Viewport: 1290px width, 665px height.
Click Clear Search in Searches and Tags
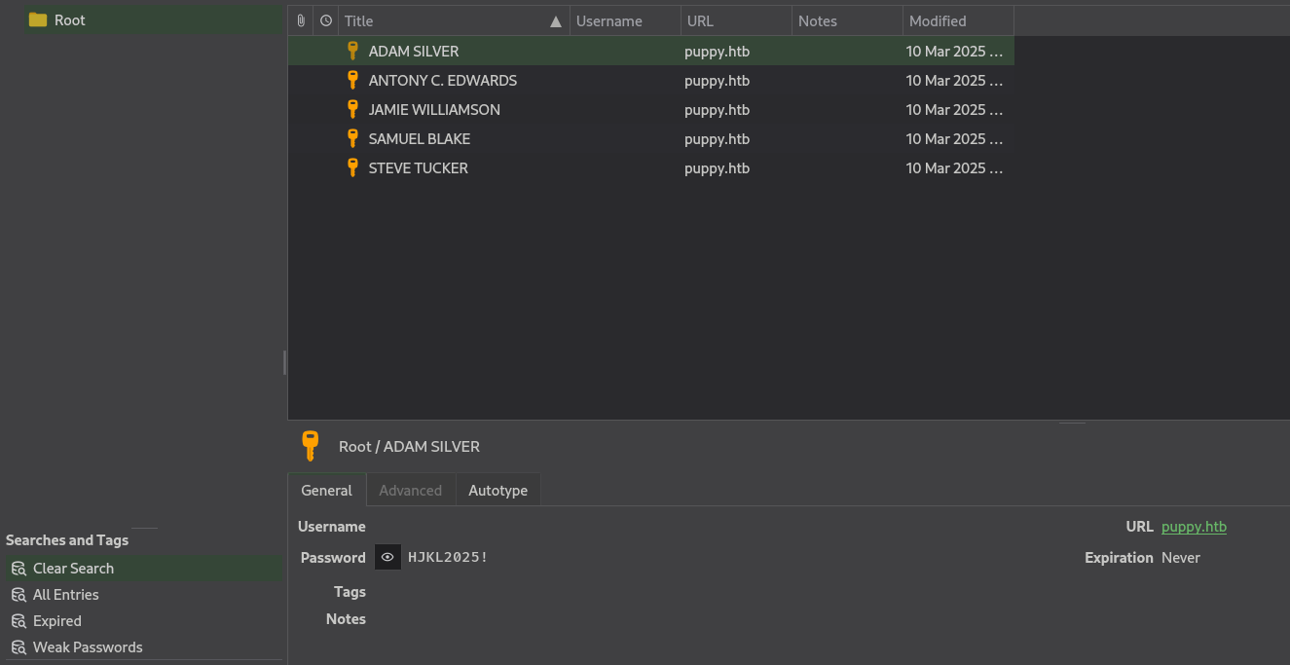[73, 568]
